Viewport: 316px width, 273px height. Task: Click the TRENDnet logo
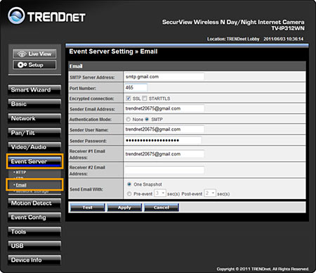point(46,16)
